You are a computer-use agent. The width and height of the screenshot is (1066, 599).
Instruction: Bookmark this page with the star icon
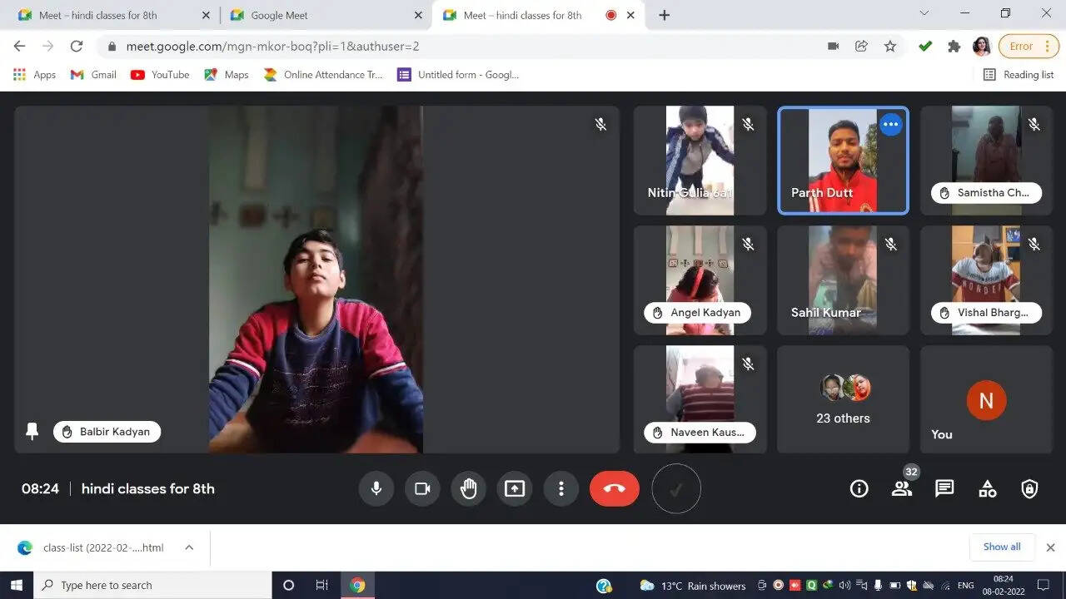click(x=890, y=47)
